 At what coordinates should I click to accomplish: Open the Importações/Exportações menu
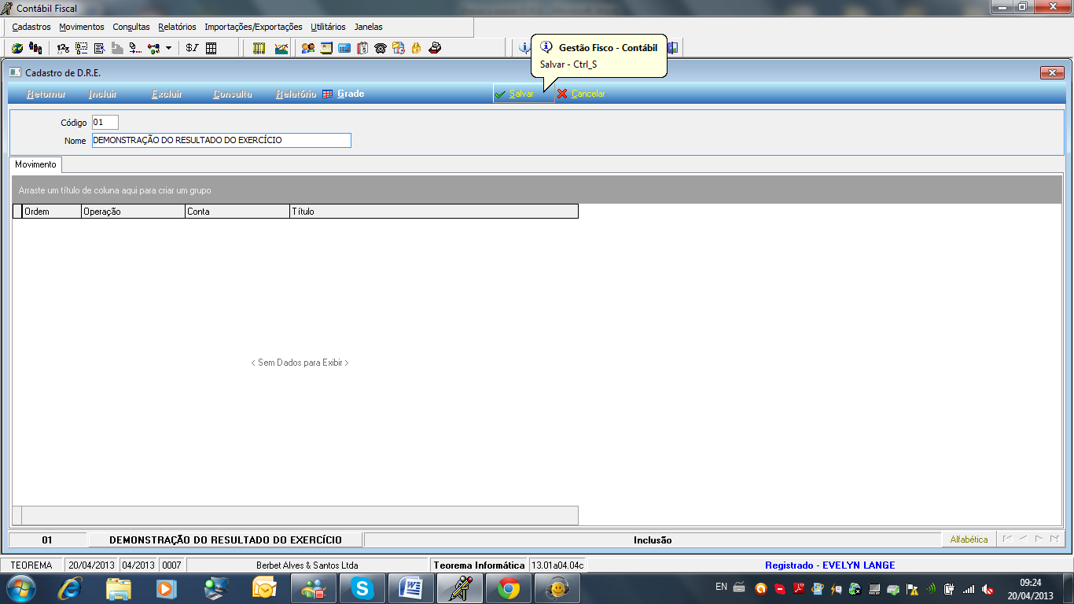[253, 27]
